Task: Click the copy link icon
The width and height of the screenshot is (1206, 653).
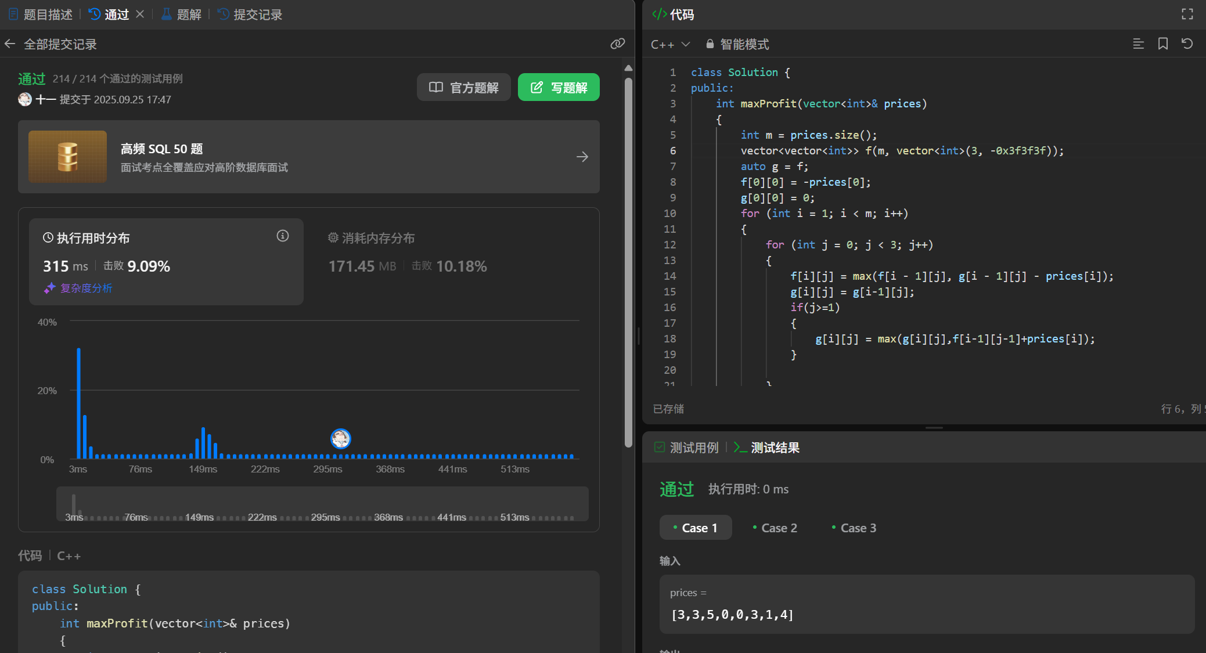Action: point(617,44)
